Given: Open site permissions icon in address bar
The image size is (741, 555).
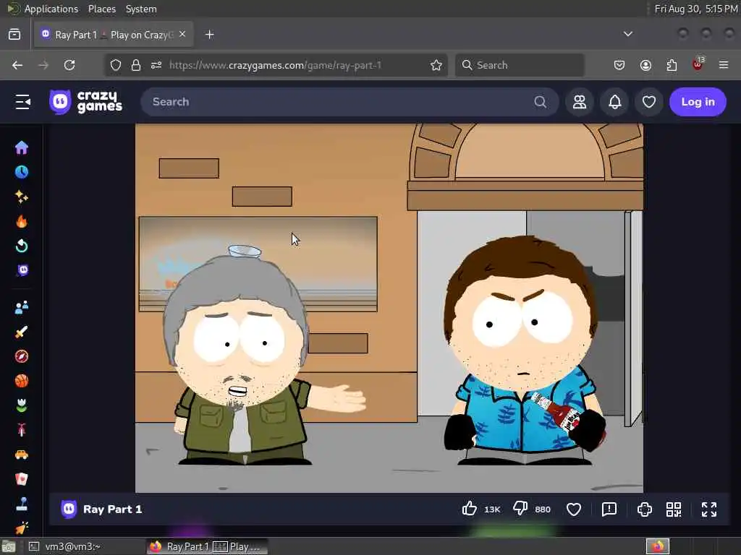Looking at the screenshot, I should click(x=156, y=65).
